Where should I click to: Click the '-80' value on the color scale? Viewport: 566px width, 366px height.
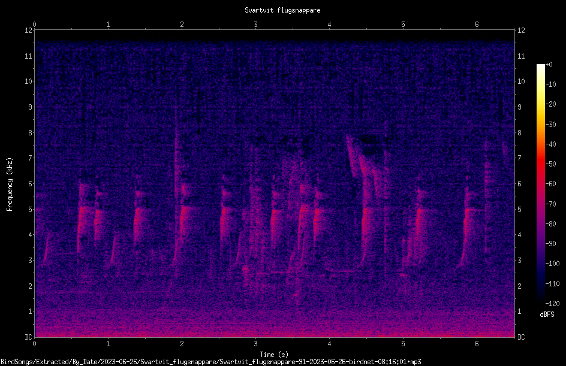coord(551,224)
